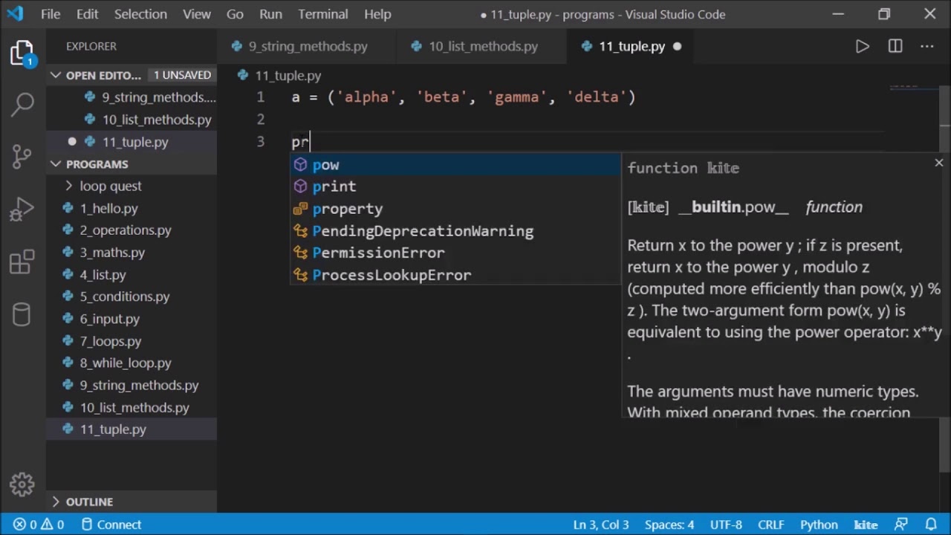Image resolution: width=951 pixels, height=535 pixels.
Task: Split the editor to the right
Action: pos(895,46)
